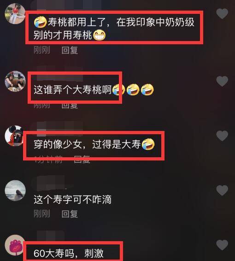The height and width of the screenshot is (261, 235).
Task: Tap laughing emoji after 过得是大寿
Action: (x=148, y=144)
